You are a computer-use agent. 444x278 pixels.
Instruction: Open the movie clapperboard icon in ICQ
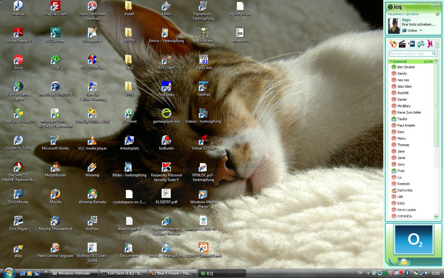402,44
